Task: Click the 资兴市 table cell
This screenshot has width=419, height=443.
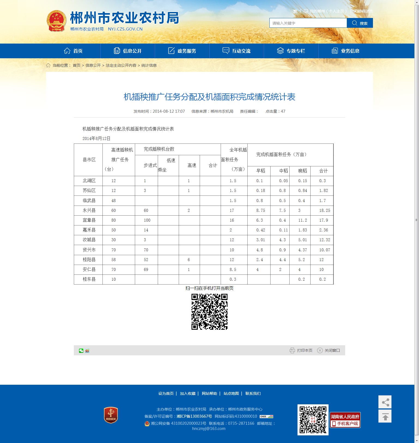Action: [x=88, y=250]
